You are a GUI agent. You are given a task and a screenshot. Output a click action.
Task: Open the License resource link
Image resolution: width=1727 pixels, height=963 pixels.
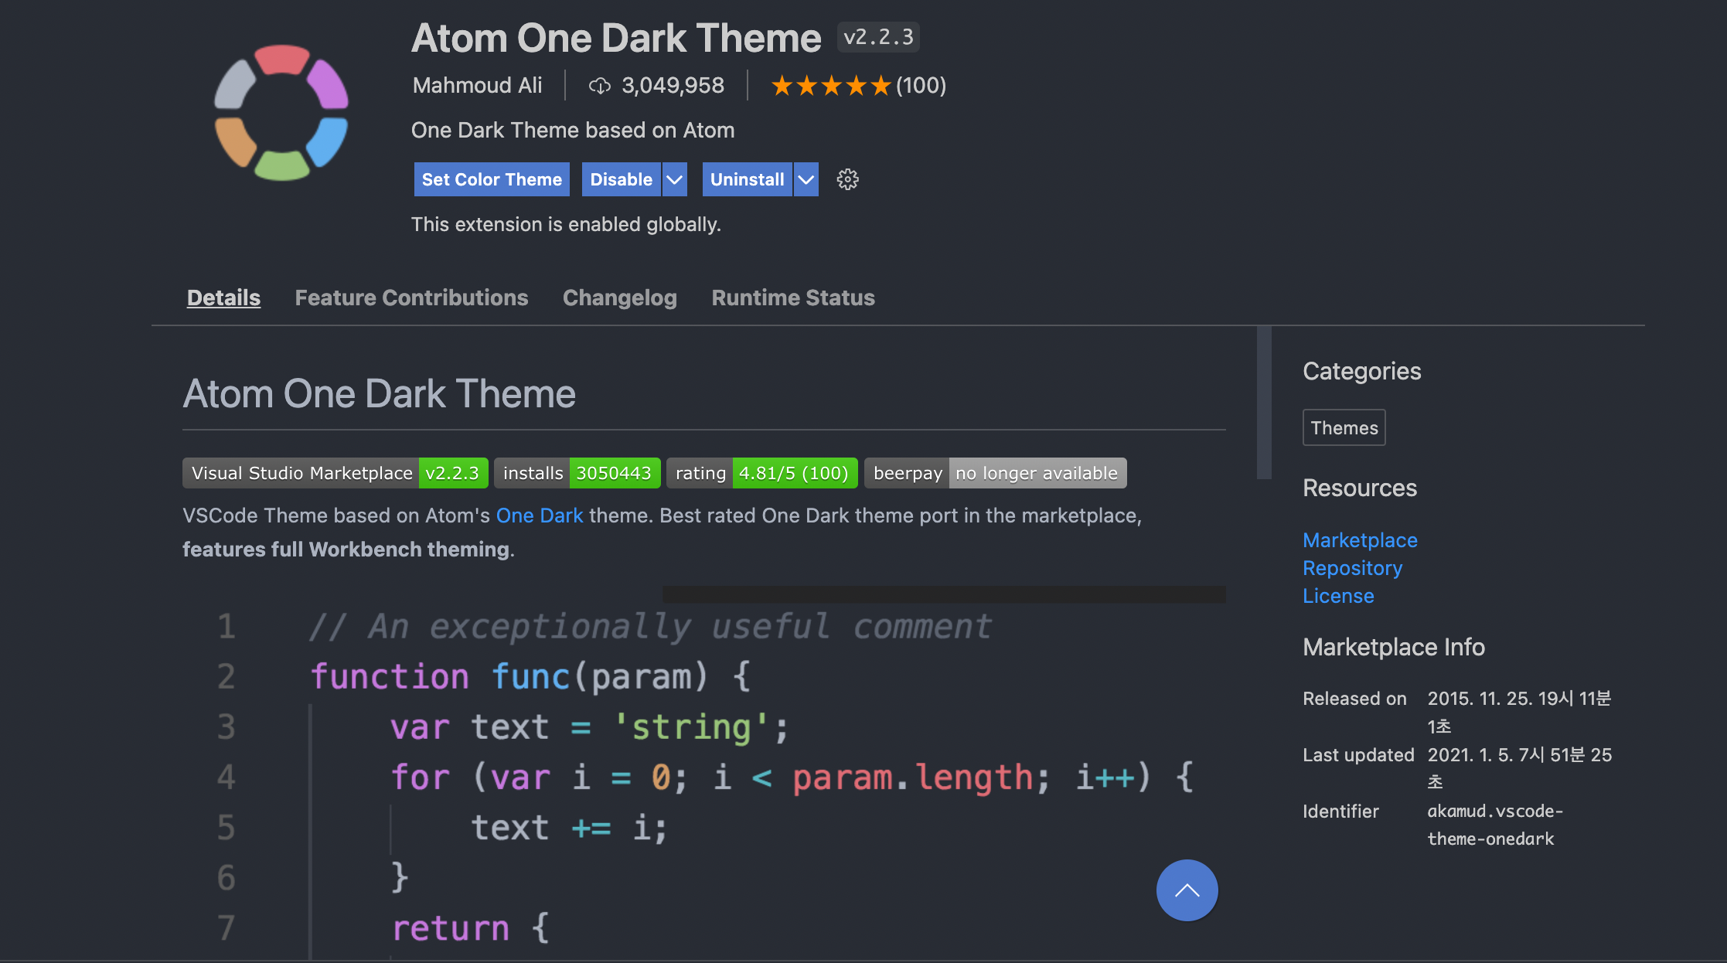[x=1338, y=596]
